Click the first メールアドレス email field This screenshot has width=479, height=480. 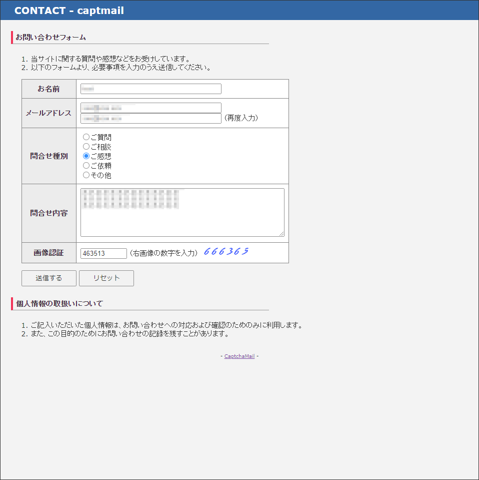[151, 107]
